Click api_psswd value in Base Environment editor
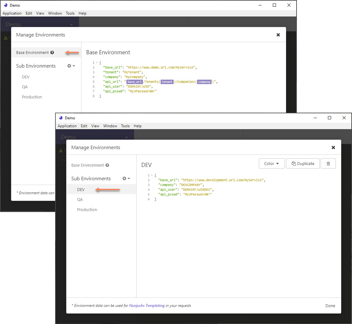 [142, 91]
